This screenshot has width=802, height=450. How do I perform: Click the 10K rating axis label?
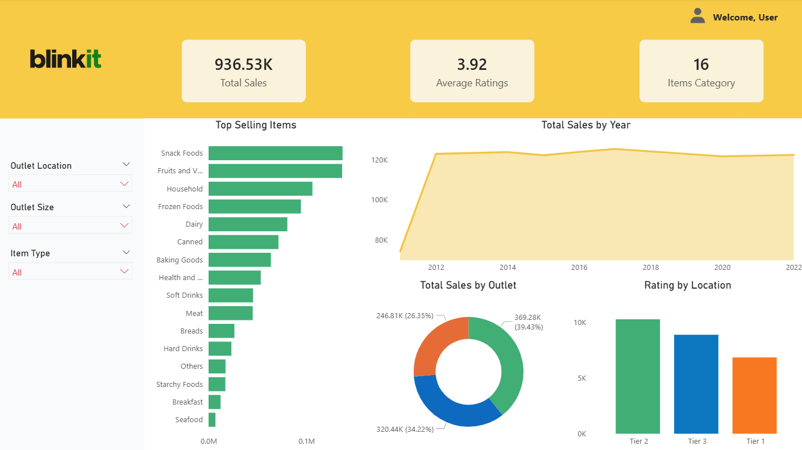pyautogui.click(x=580, y=323)
